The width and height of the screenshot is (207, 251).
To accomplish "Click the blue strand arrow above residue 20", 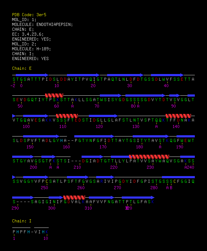I will point(83,75).
